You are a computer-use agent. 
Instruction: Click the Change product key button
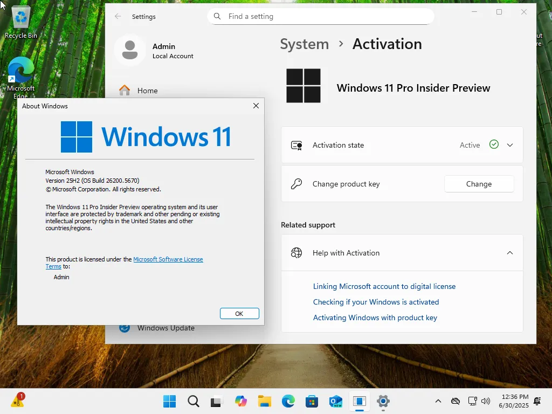tap(479, 184)
